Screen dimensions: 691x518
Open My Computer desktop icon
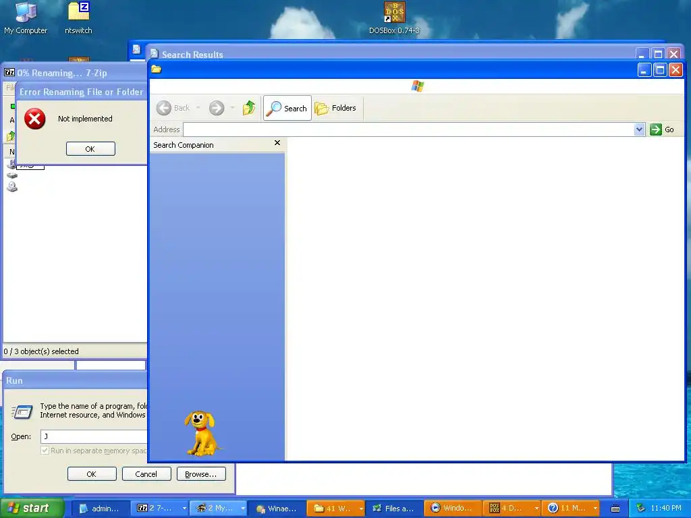[26, 18]
